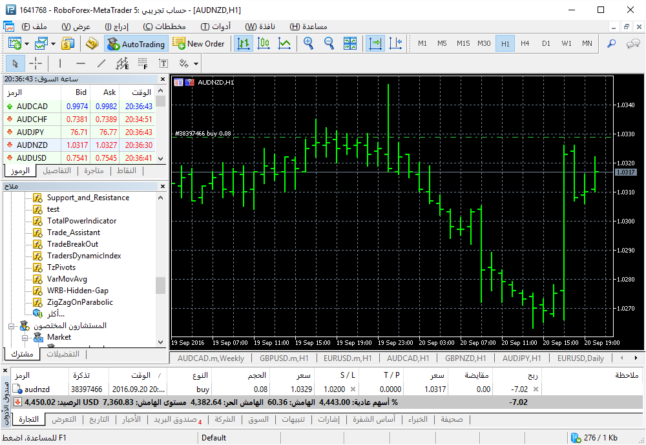The width and height of the screenshot is (646, 445).
Task: Open the arrows objects dropdown
Action: (x=196, y=63)
